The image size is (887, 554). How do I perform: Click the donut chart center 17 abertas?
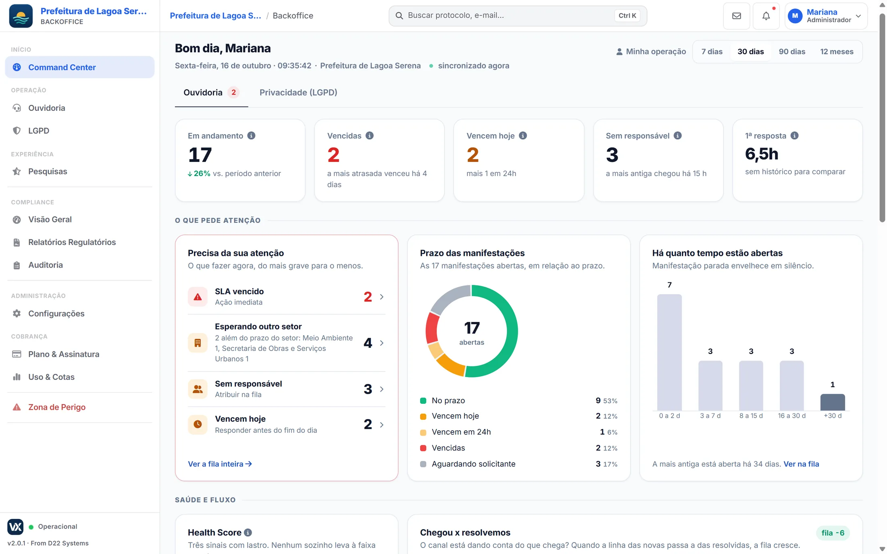coord(472,333)
